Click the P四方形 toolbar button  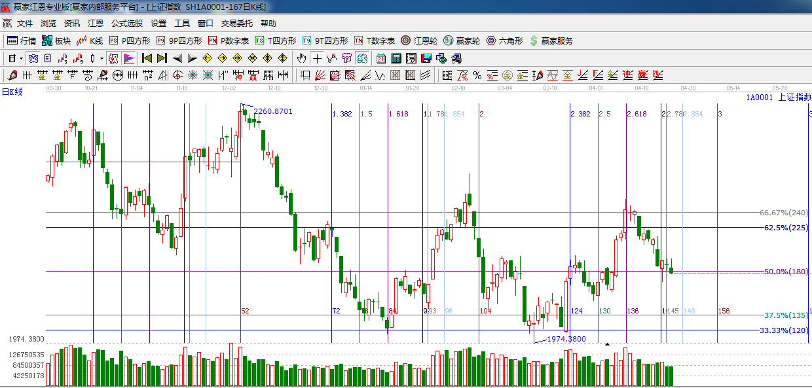click(x=130, y=41)
